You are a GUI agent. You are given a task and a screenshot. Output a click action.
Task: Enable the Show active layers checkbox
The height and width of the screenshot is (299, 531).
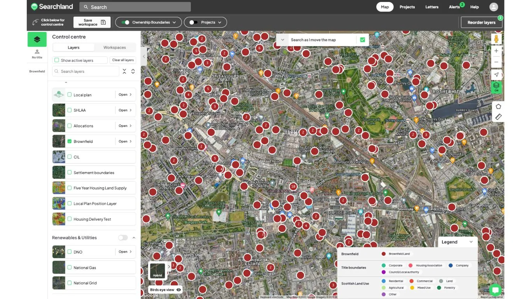57,60
